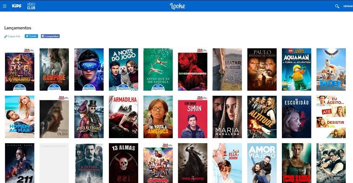
Task: Open Antes Que Eu Me Esqueça poster
Action: point(158,70)
